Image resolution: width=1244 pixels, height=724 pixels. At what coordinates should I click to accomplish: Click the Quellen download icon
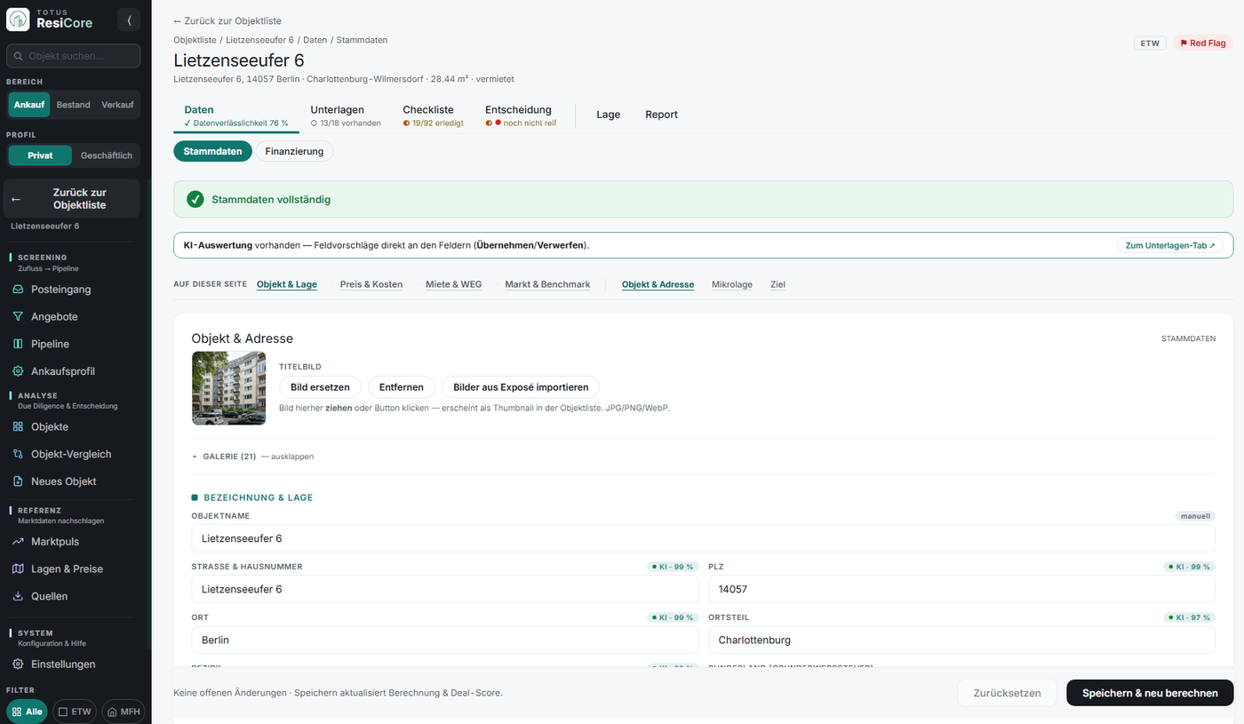tap(18, 596)
